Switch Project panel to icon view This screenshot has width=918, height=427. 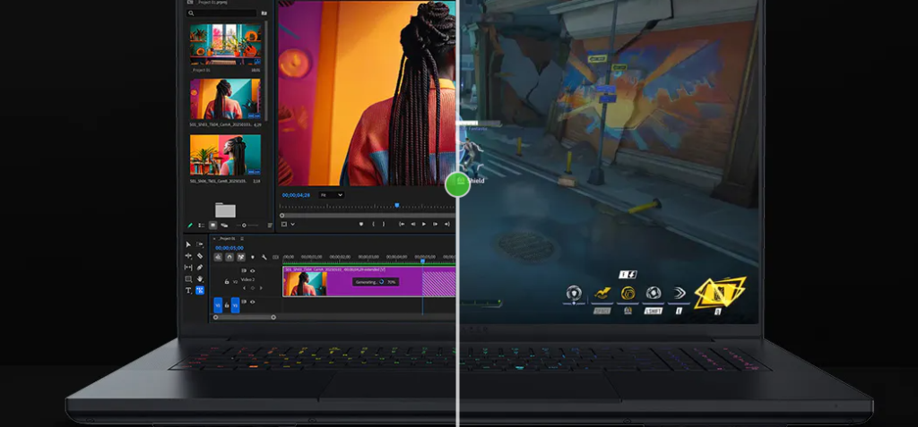tap(212, 226)
